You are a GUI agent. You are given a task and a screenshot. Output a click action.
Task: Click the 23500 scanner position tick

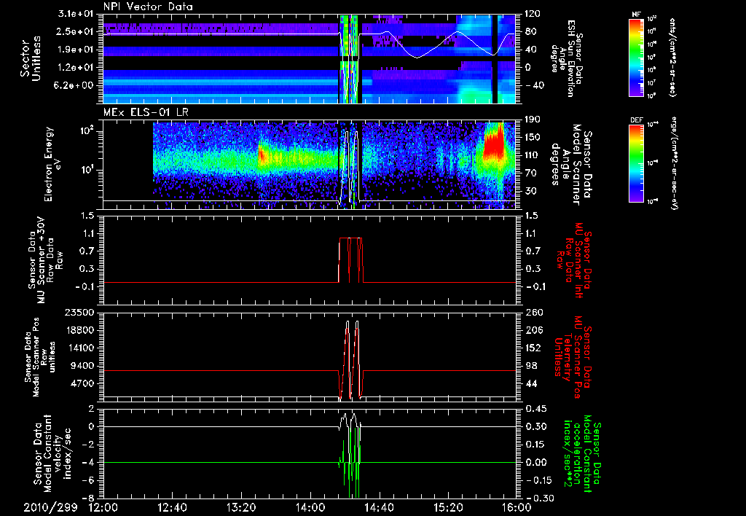(80, 313)
